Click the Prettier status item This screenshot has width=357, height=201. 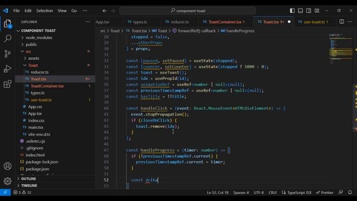[x=325, y=193]
